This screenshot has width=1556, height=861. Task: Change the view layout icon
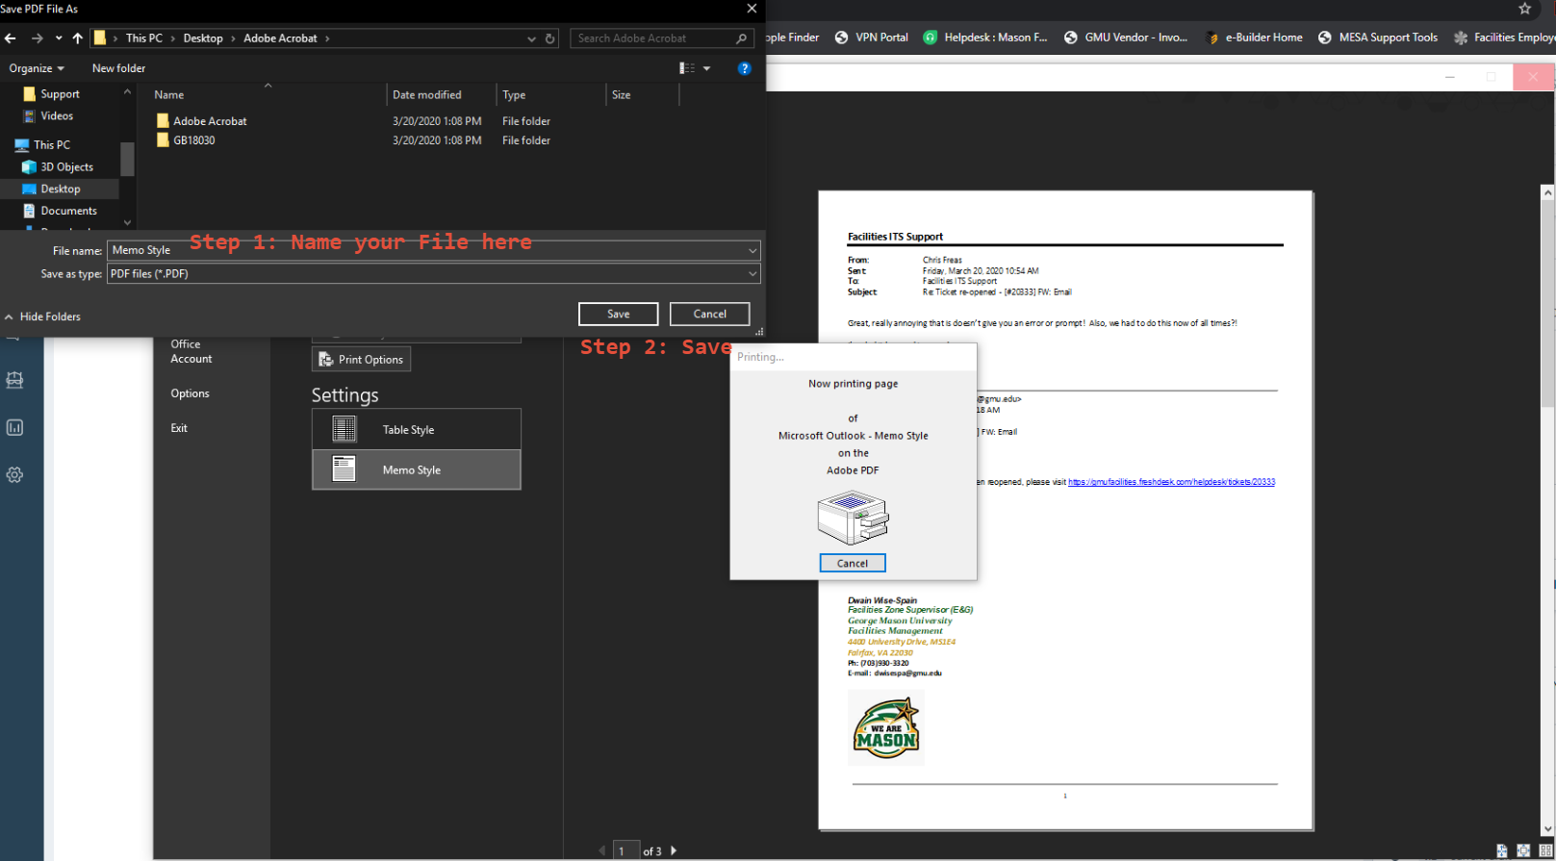(x=687, y=68)
